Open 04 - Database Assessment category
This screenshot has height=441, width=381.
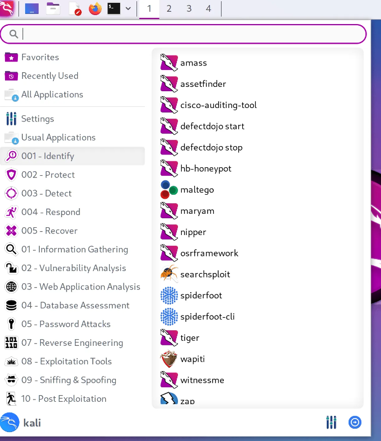tap(73, 305)
